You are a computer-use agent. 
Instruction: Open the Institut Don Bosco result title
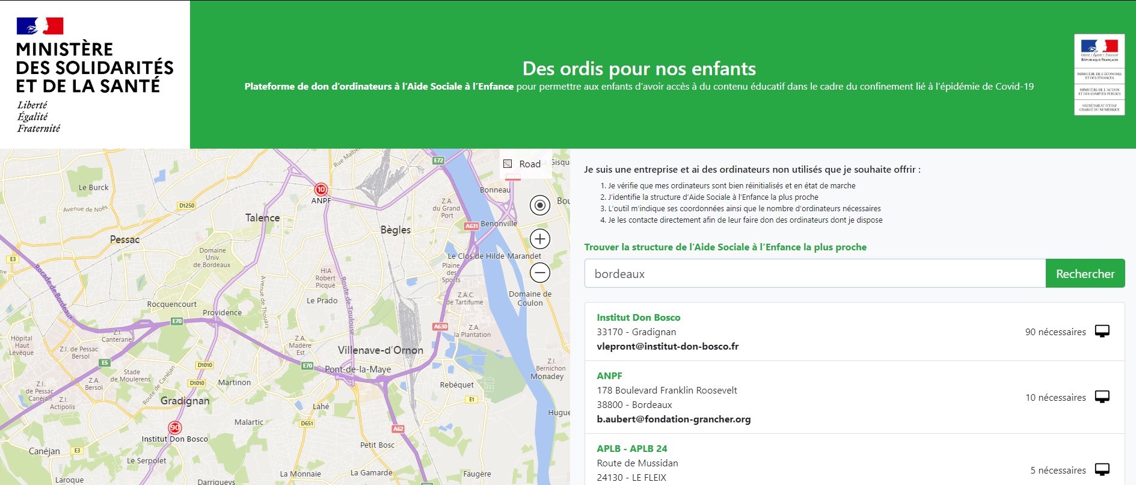pos(638,317)
